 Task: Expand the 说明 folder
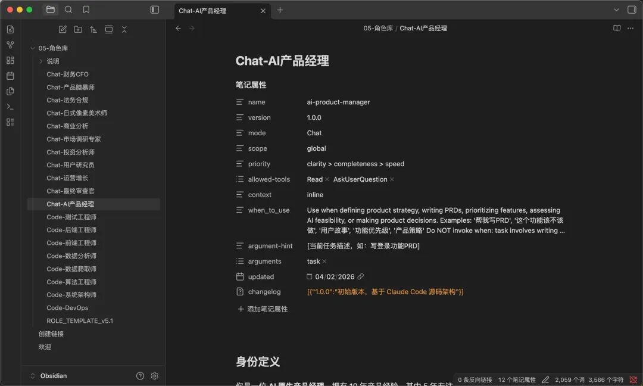tap(41, 61)
